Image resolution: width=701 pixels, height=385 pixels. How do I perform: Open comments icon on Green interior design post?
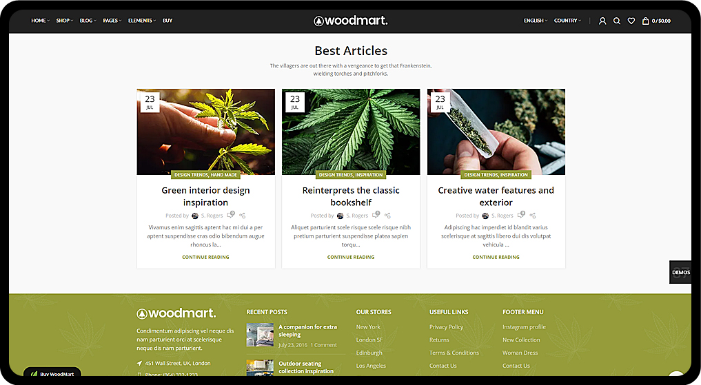[231, 215]
